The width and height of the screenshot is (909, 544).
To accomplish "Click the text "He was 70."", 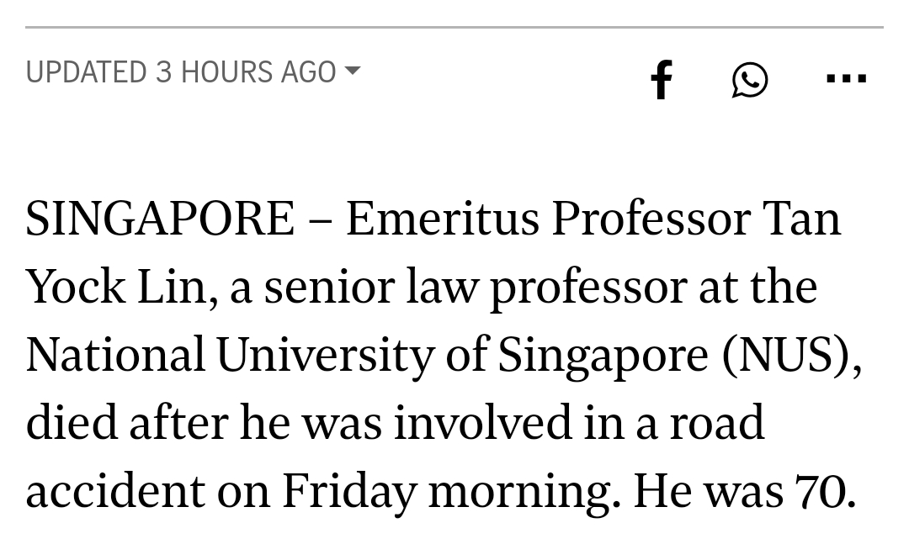I will (744, 491).
